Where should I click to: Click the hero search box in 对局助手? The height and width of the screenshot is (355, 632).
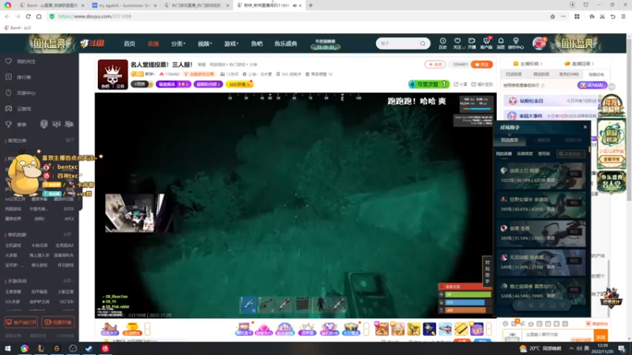[x=570, y=154]
